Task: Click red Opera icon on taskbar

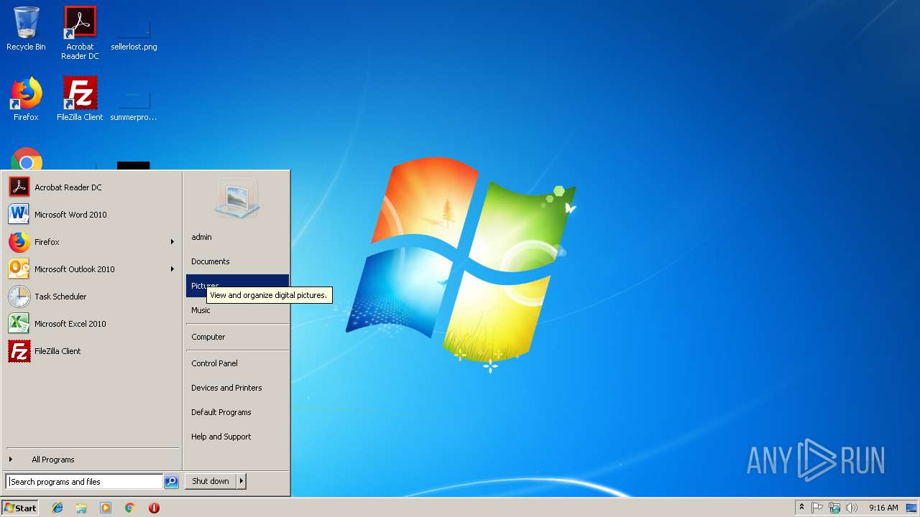Action: pos(154,508)
